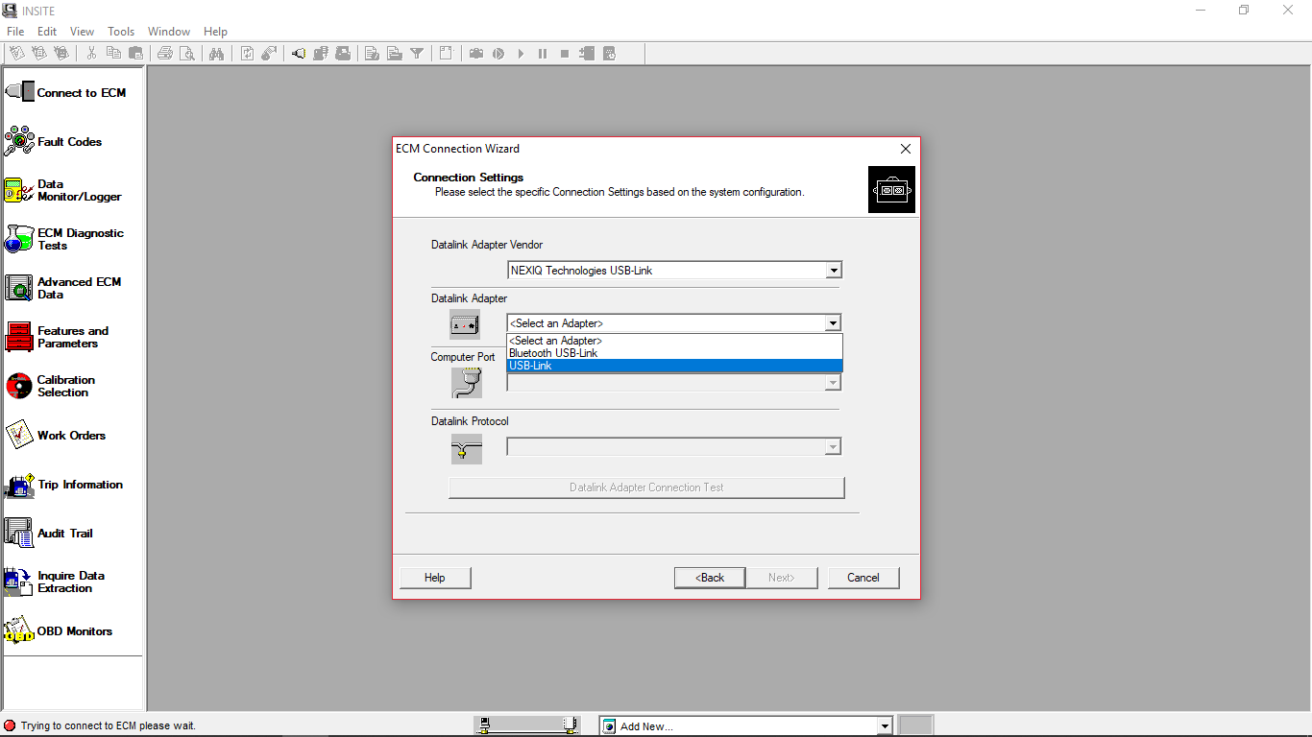Open Audit Trail
The width and height of the screenshot is (1312, 737).
tap(49, 534)
